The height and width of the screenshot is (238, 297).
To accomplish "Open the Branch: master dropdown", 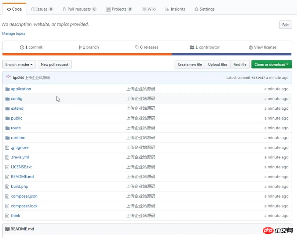I will [19, 64].
